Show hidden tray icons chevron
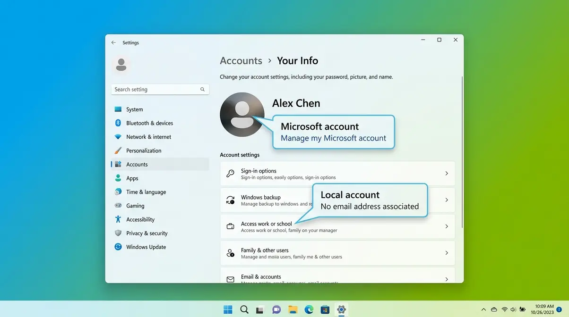The width and height of the screenshot is (569, 317). pos(483,309)
